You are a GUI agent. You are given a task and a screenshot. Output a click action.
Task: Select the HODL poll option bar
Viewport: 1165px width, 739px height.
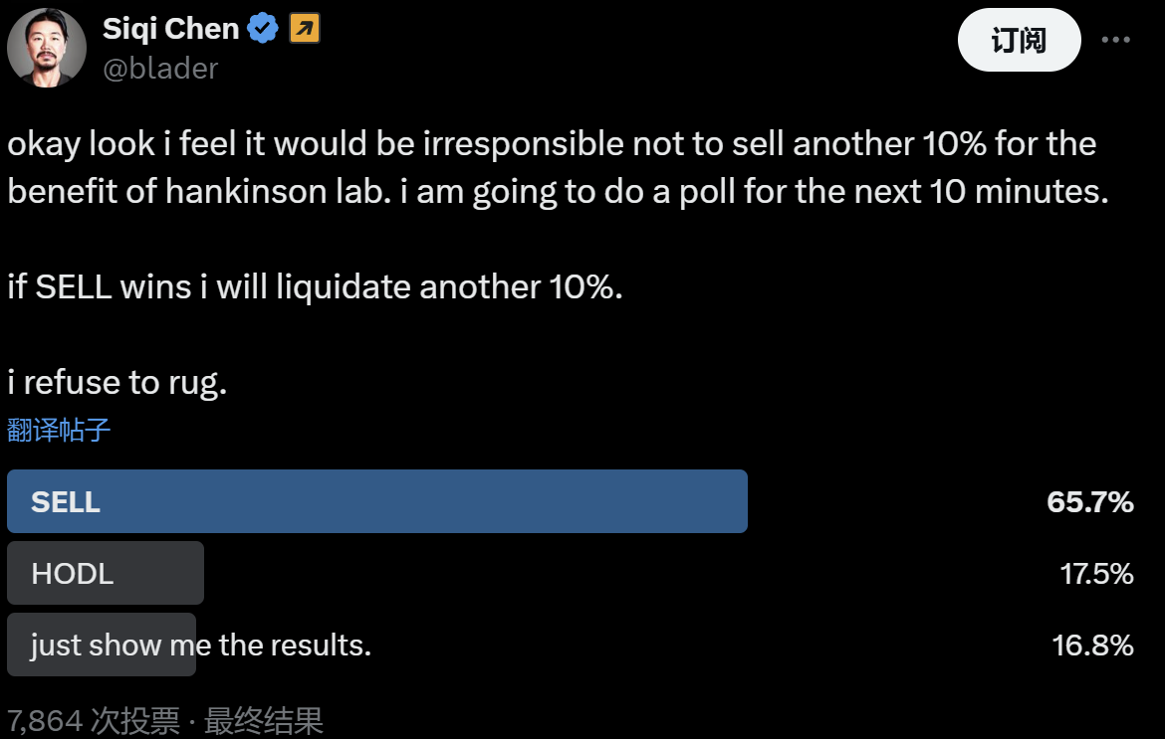pos(106,573)
